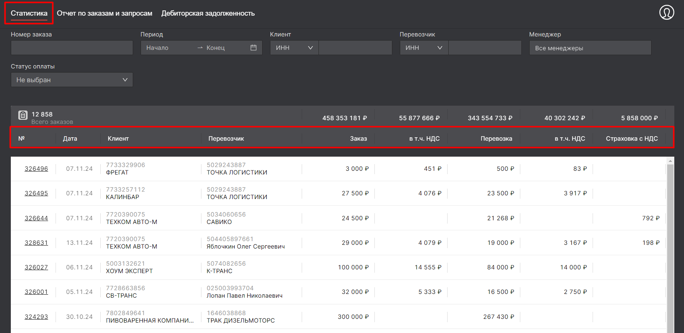Select carrier ТРАК ДИЗЕЛЬМОТОРС
Screen dimensions: 684x333
tap(241, 320)
